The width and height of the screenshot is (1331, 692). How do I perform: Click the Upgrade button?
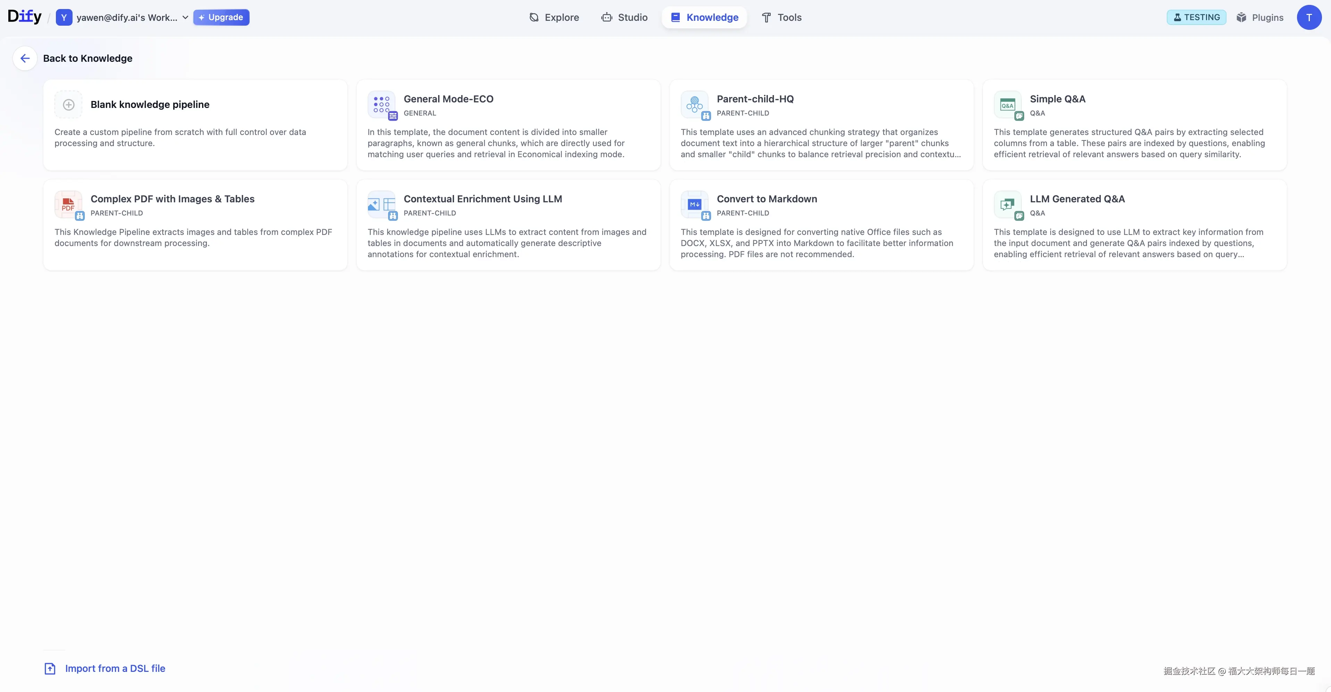click(221, 18)
